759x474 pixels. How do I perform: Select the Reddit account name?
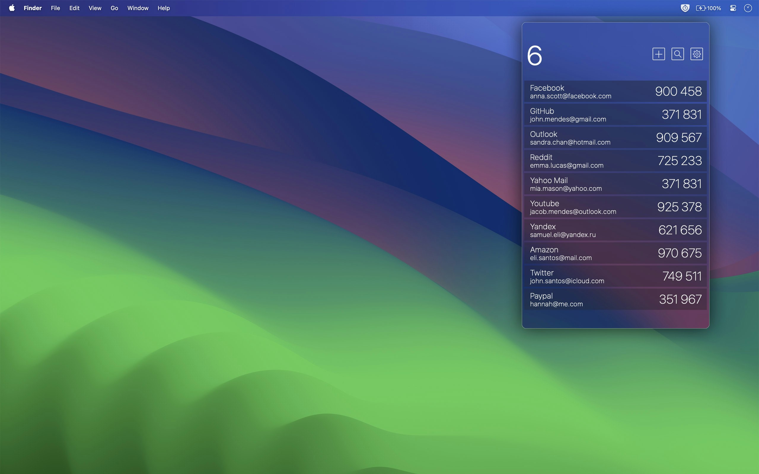point(541,157)
